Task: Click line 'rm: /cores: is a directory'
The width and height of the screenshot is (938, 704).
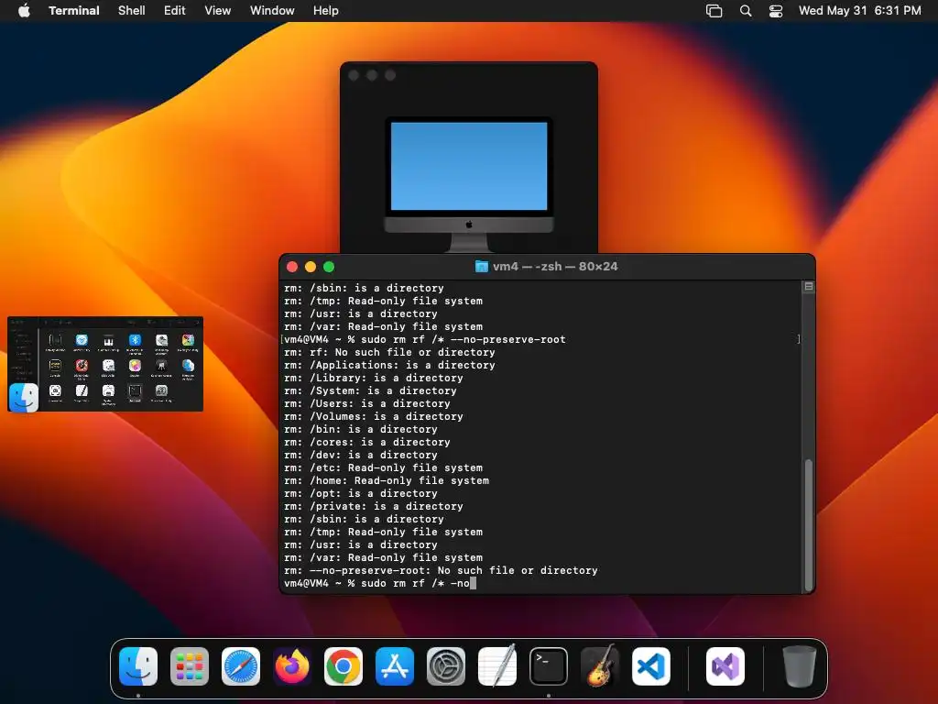Action: click(x=366, y=443)
